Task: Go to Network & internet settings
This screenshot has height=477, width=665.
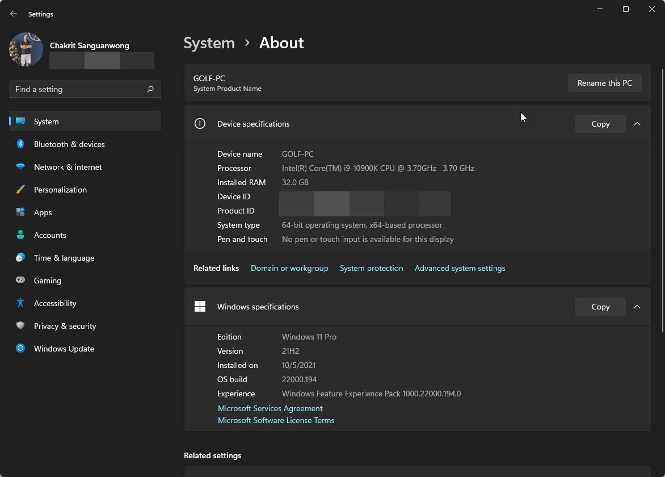Action: [85, 167]
